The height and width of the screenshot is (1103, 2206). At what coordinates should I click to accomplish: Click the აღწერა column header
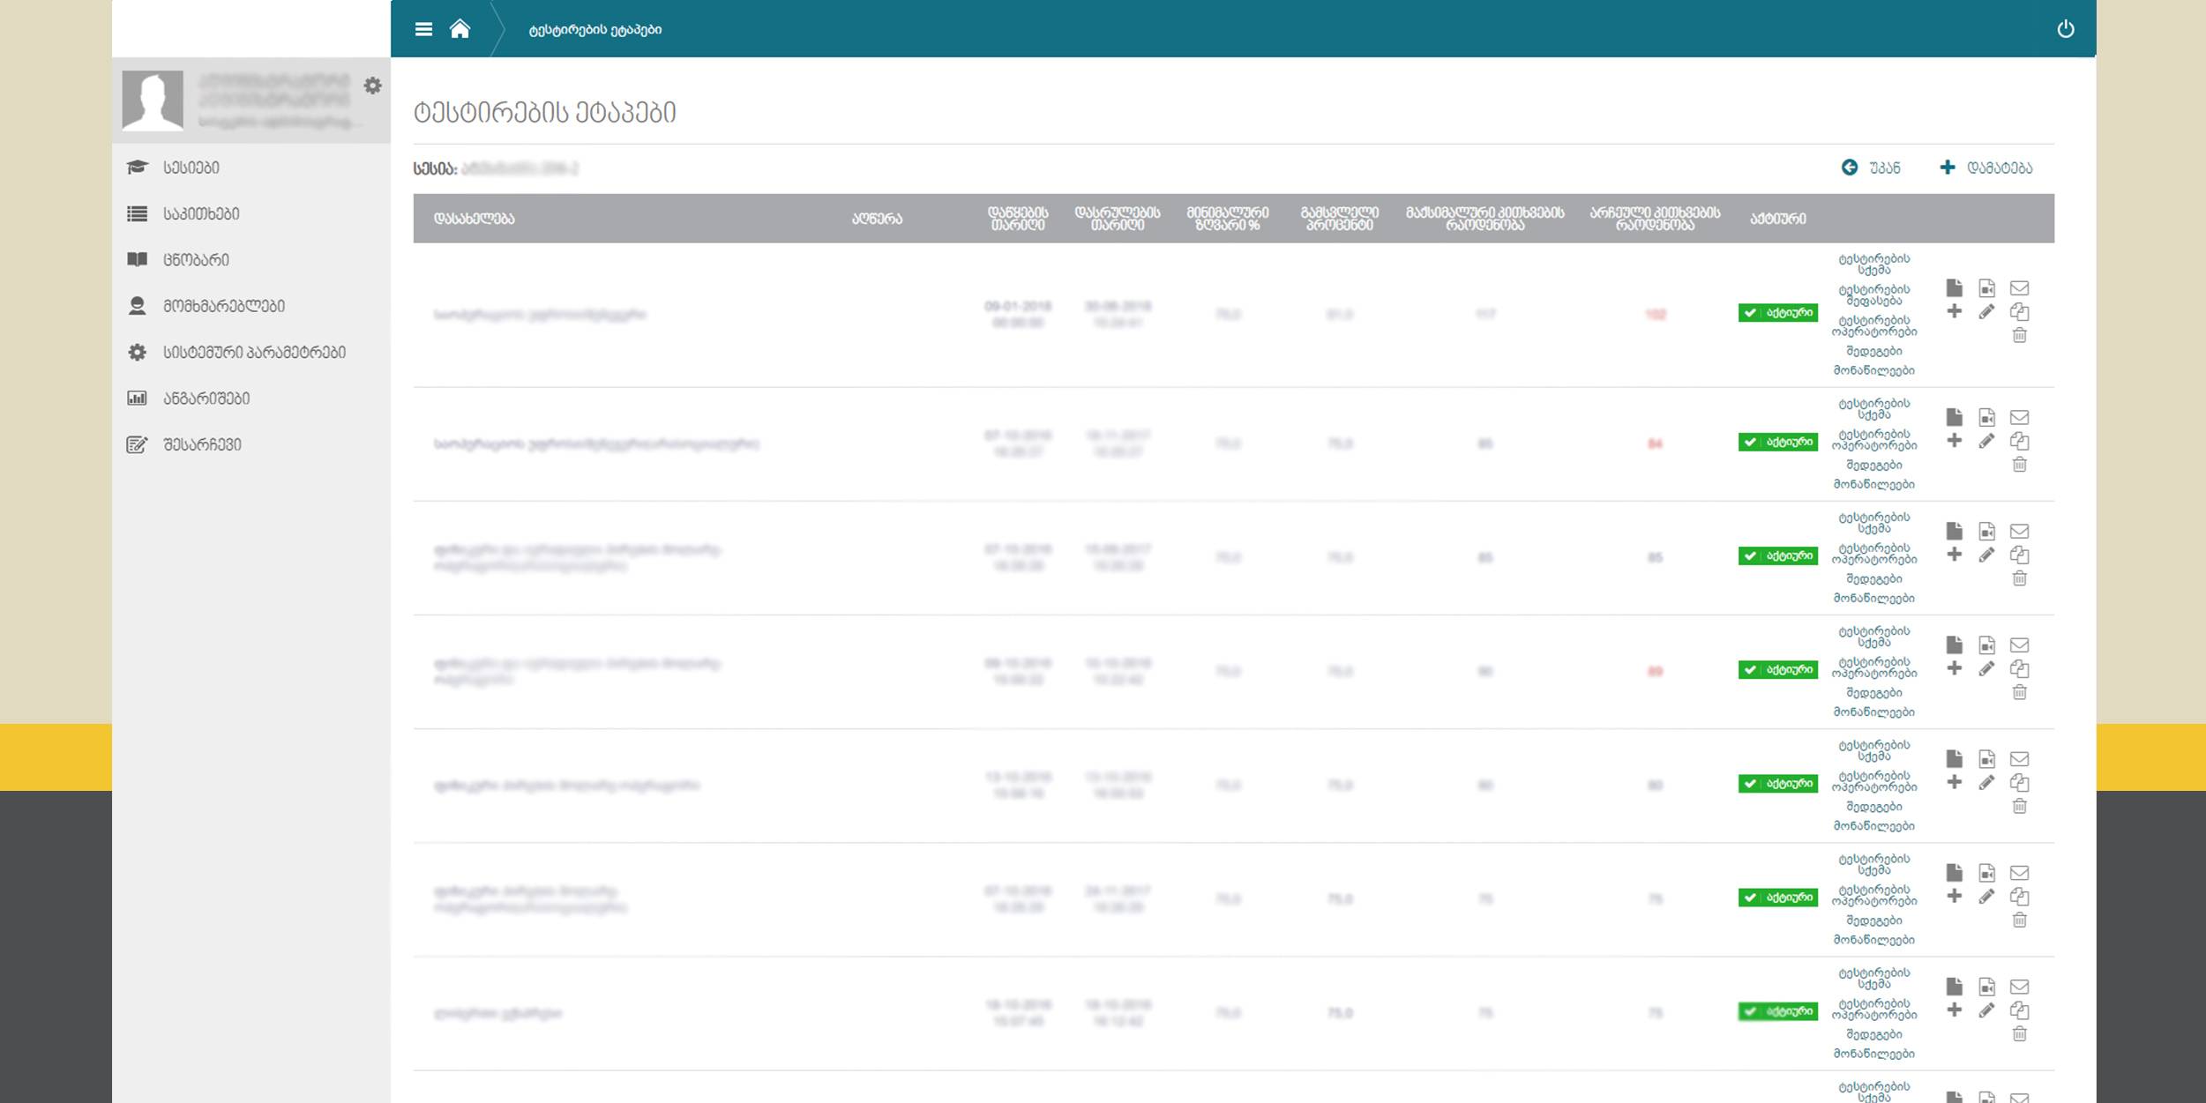coord(877,219)
